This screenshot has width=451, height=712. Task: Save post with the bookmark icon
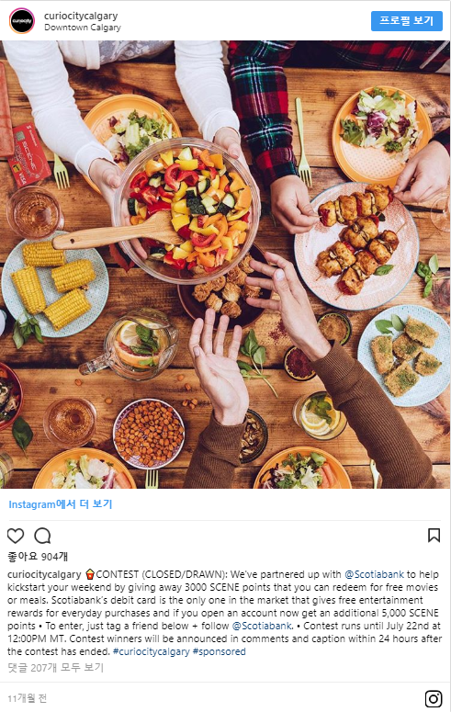[x=434, y=536]
